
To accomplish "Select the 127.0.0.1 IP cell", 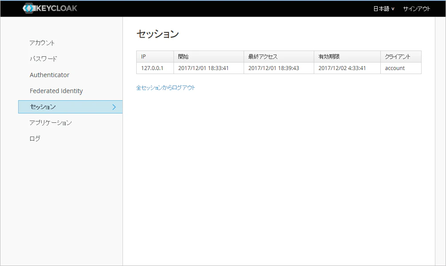I will [x=155, y=68].
